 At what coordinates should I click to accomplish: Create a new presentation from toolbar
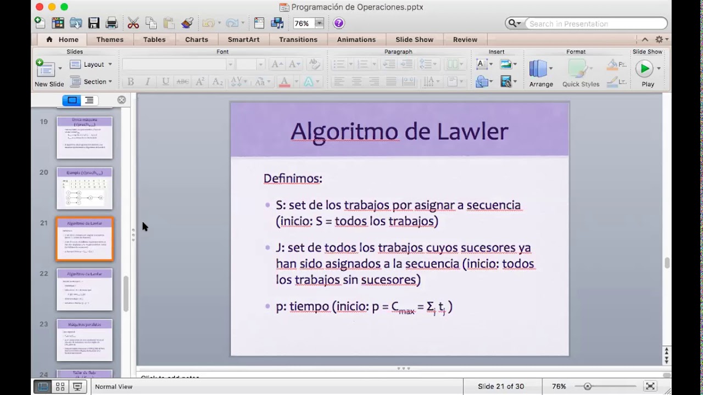pyautogui.click(x=40, y=22)
